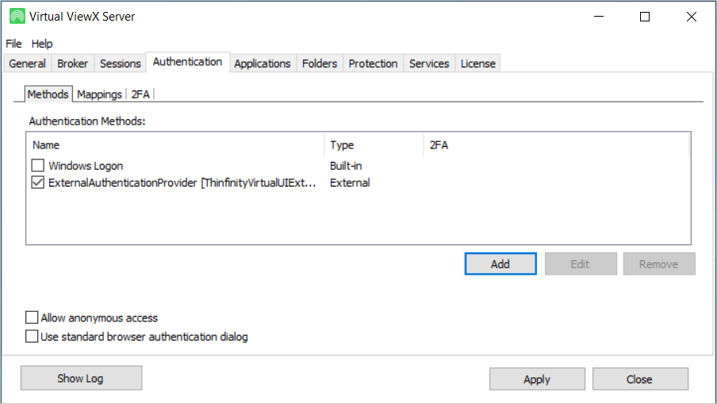Open the Sessions tab
The height and width of the screenshot is (404, 717).
[120, 63]
